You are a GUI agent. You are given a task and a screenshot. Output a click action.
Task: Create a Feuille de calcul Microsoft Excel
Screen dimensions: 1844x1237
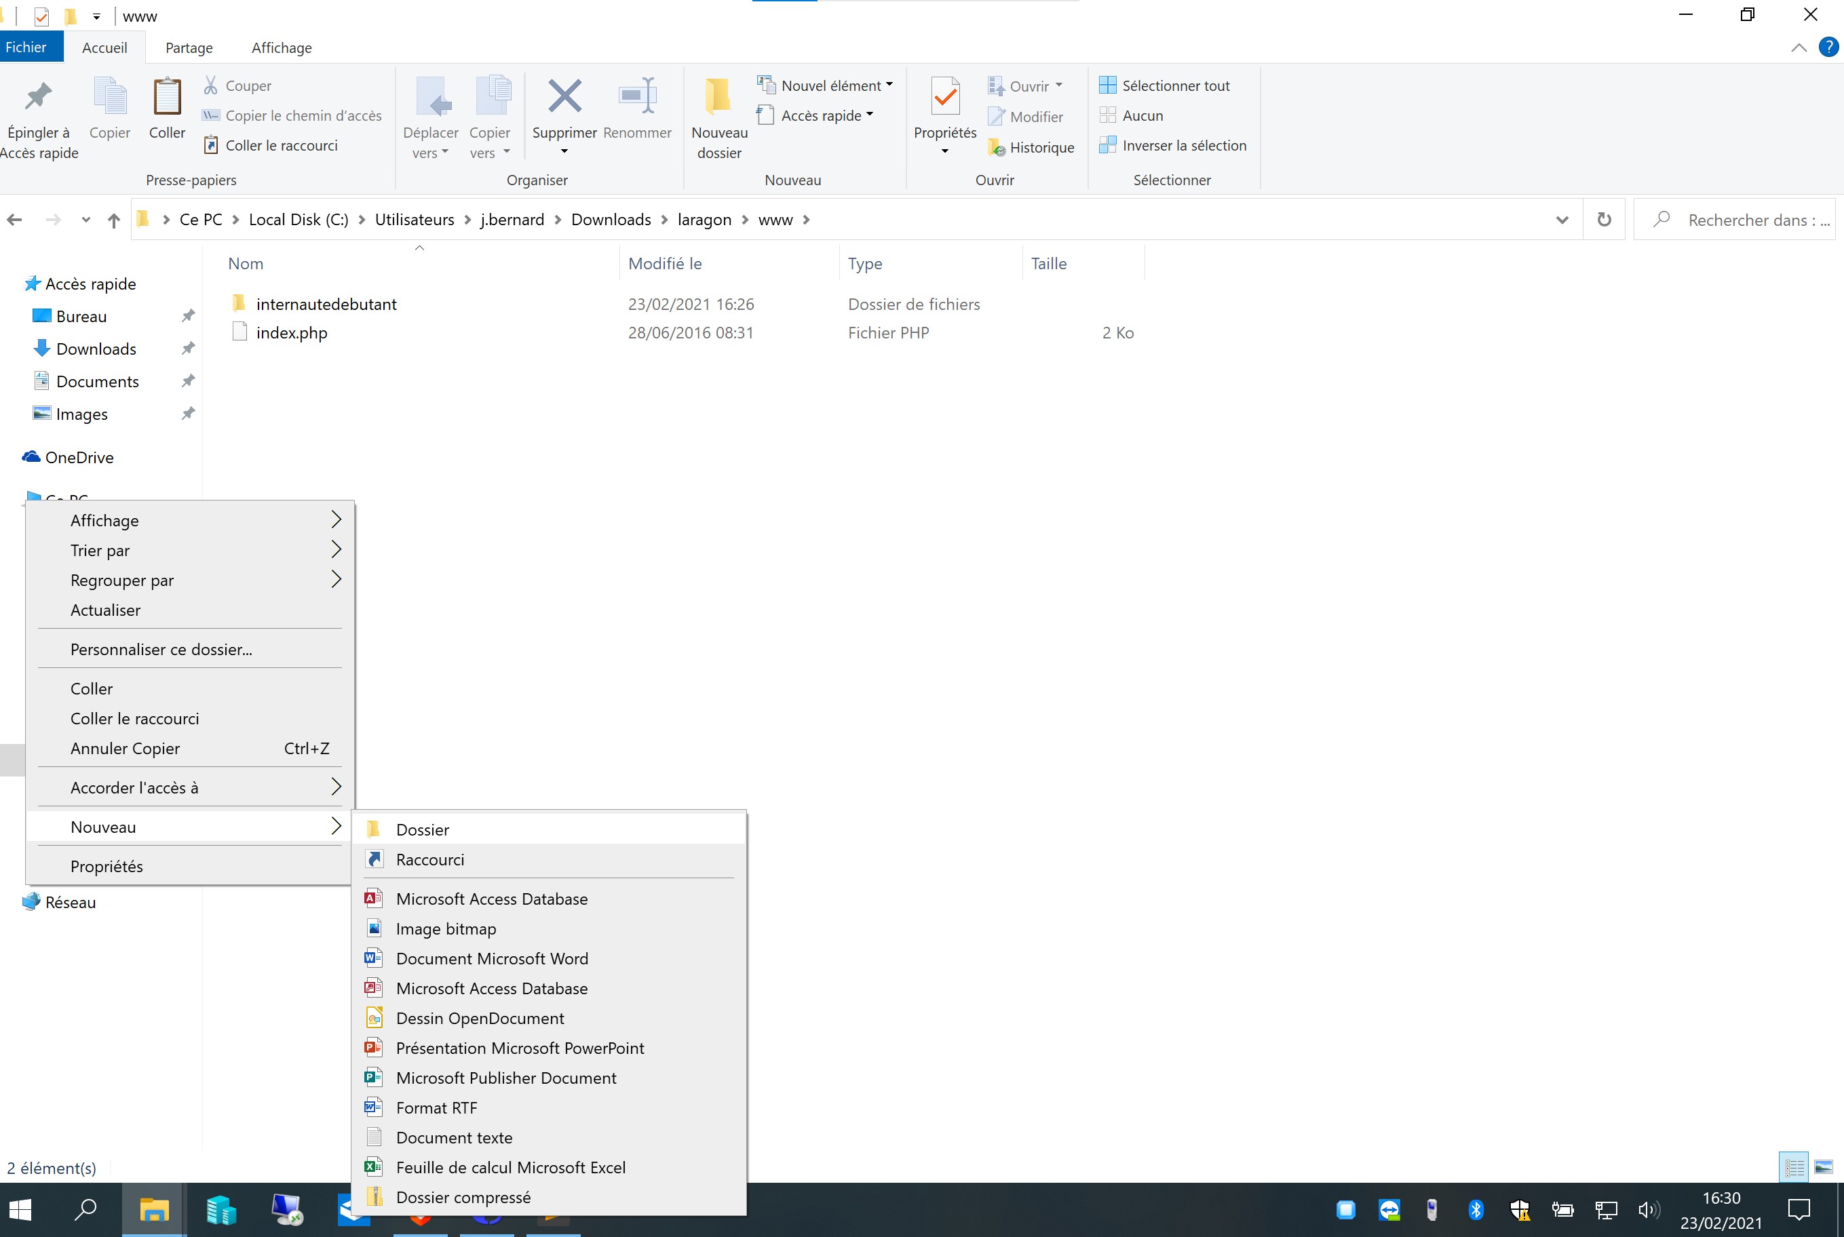(549, 1166)
